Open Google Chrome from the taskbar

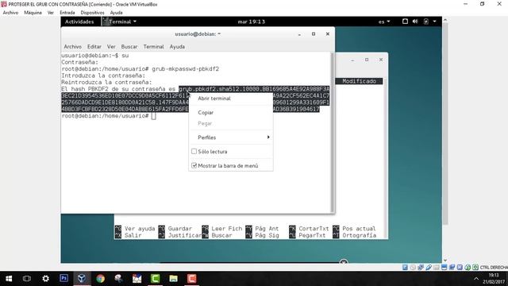(x=101, y=279)
